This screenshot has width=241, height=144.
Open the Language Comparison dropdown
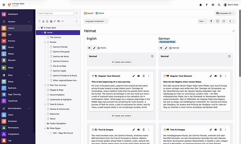(x=96, y=21)
